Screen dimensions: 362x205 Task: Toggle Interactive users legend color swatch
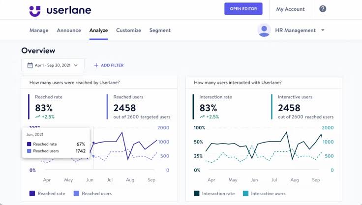click(x=246, y=194)
